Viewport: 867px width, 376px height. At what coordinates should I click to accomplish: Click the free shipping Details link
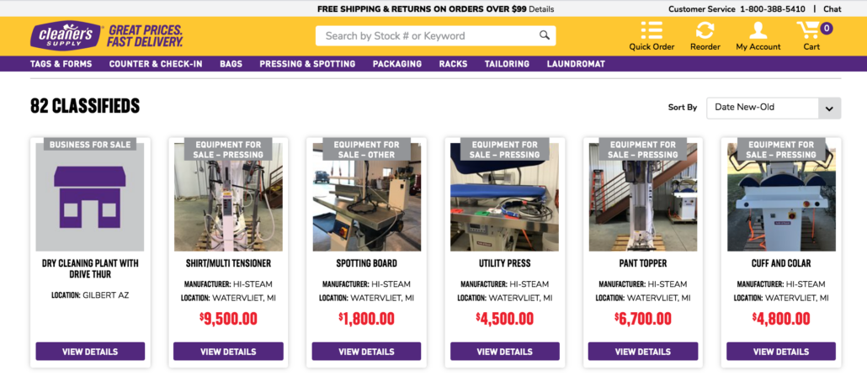tap(541, 9)
